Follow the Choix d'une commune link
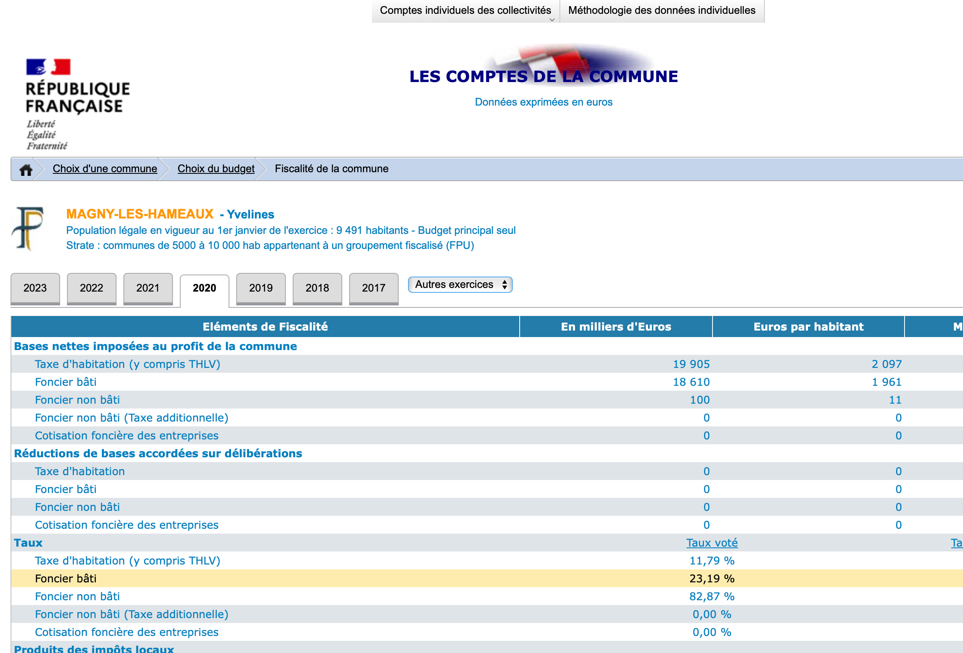Image resolution: width=963 pixels, height=653 pixels. coord(105,169)
